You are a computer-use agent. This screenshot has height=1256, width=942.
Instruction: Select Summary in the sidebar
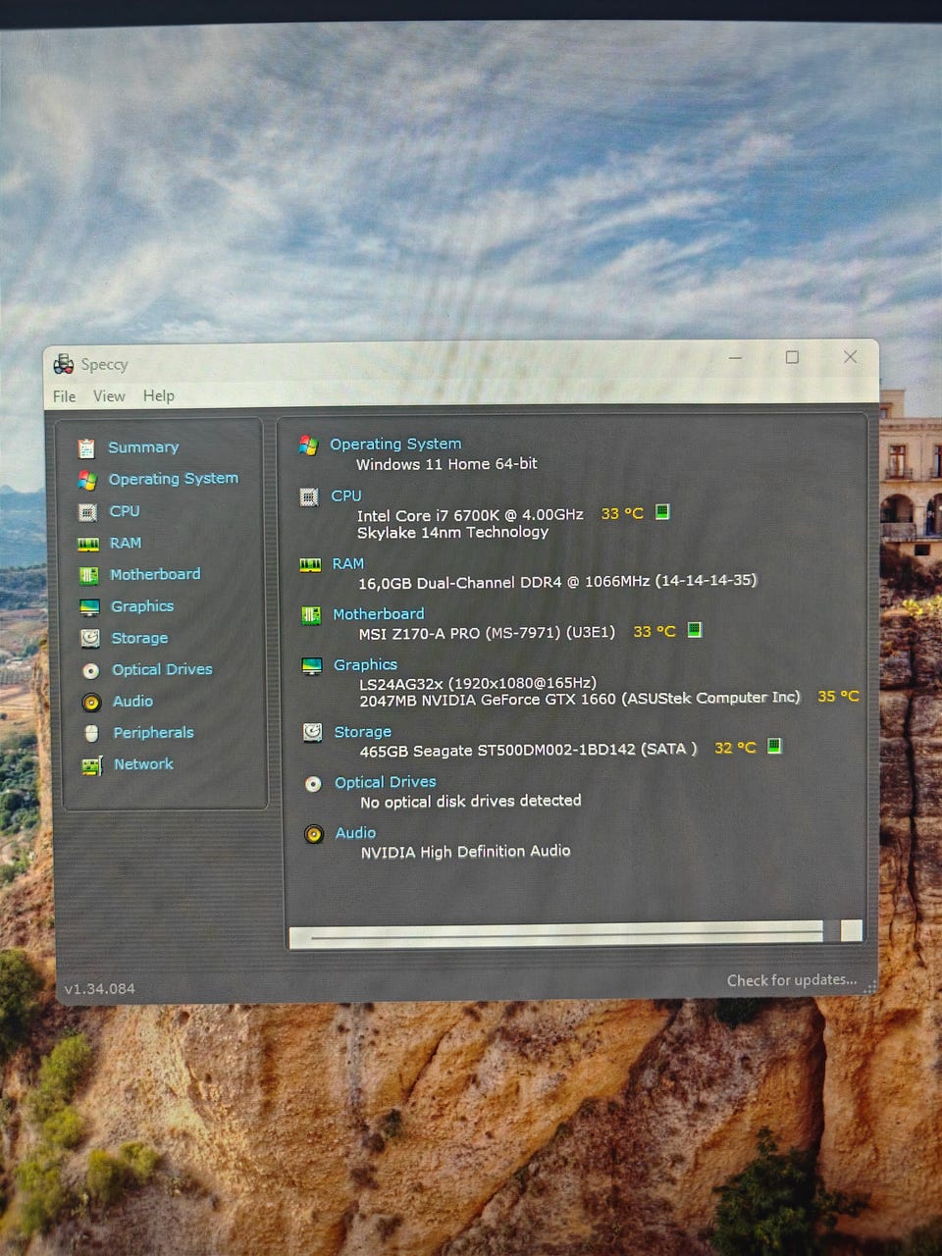[143, 447]
